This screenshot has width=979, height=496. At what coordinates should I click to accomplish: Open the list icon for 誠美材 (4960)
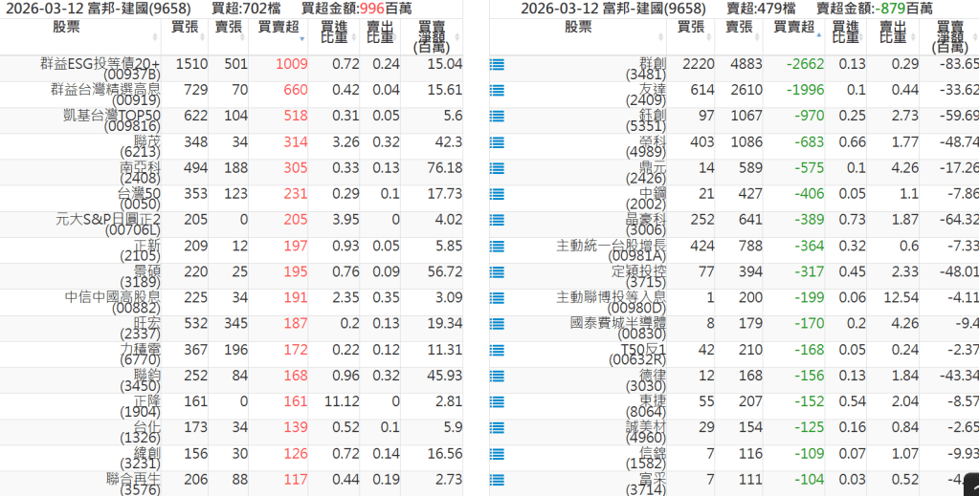click(x=497, y=426)
